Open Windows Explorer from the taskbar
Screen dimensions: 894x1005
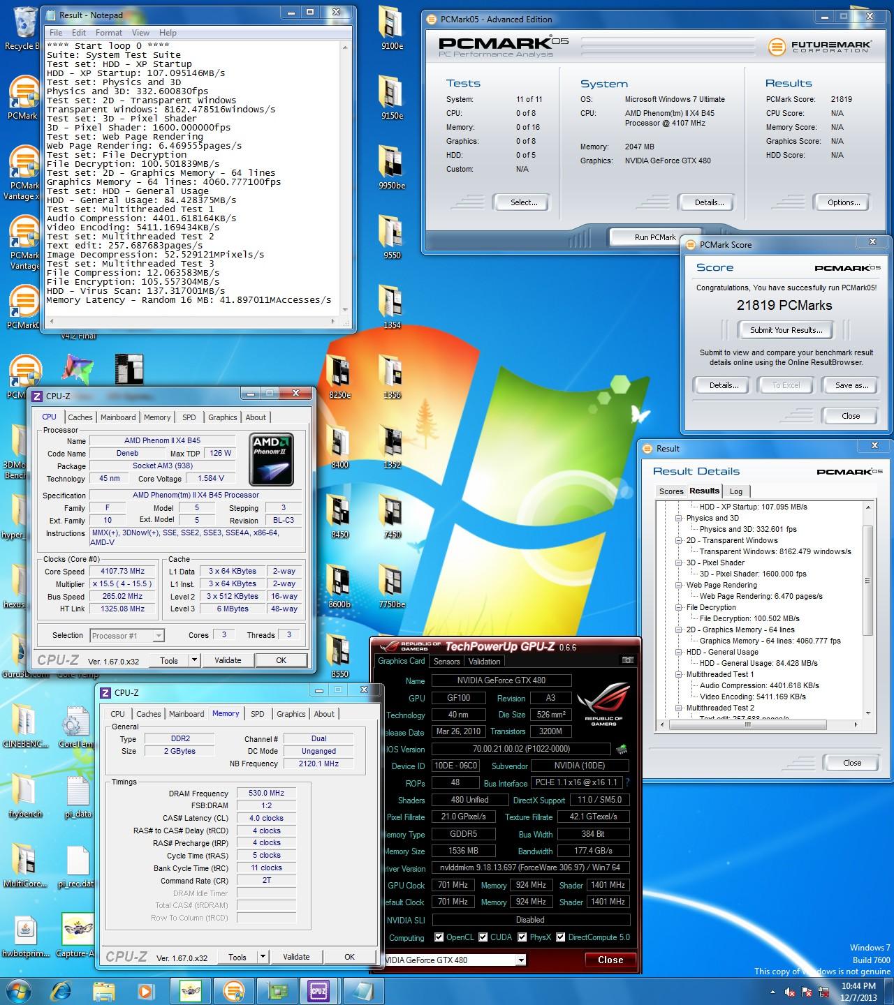[104, 990]
